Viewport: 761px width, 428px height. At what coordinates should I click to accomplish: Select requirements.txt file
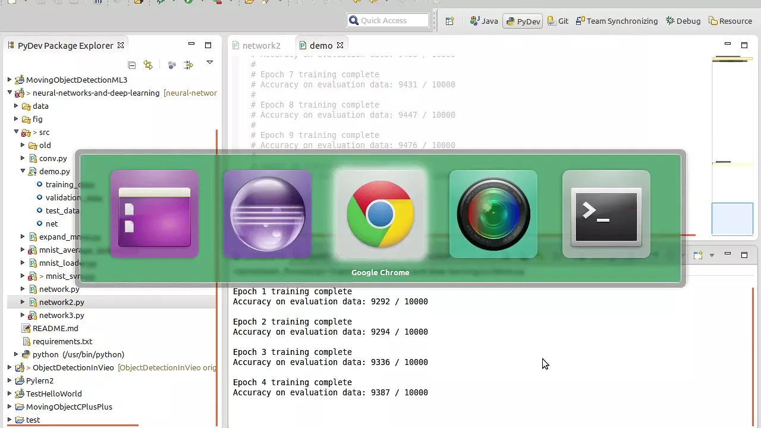pyautogui.click(x=62, y=341)
